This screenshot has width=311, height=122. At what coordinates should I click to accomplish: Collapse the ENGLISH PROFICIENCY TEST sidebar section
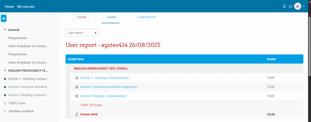[x=5, y=71]
